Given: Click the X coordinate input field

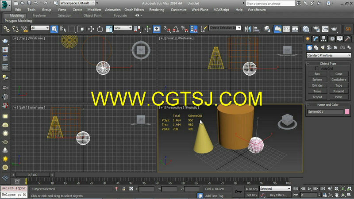Looking at the screenshot, I should (x=146, y=189).
